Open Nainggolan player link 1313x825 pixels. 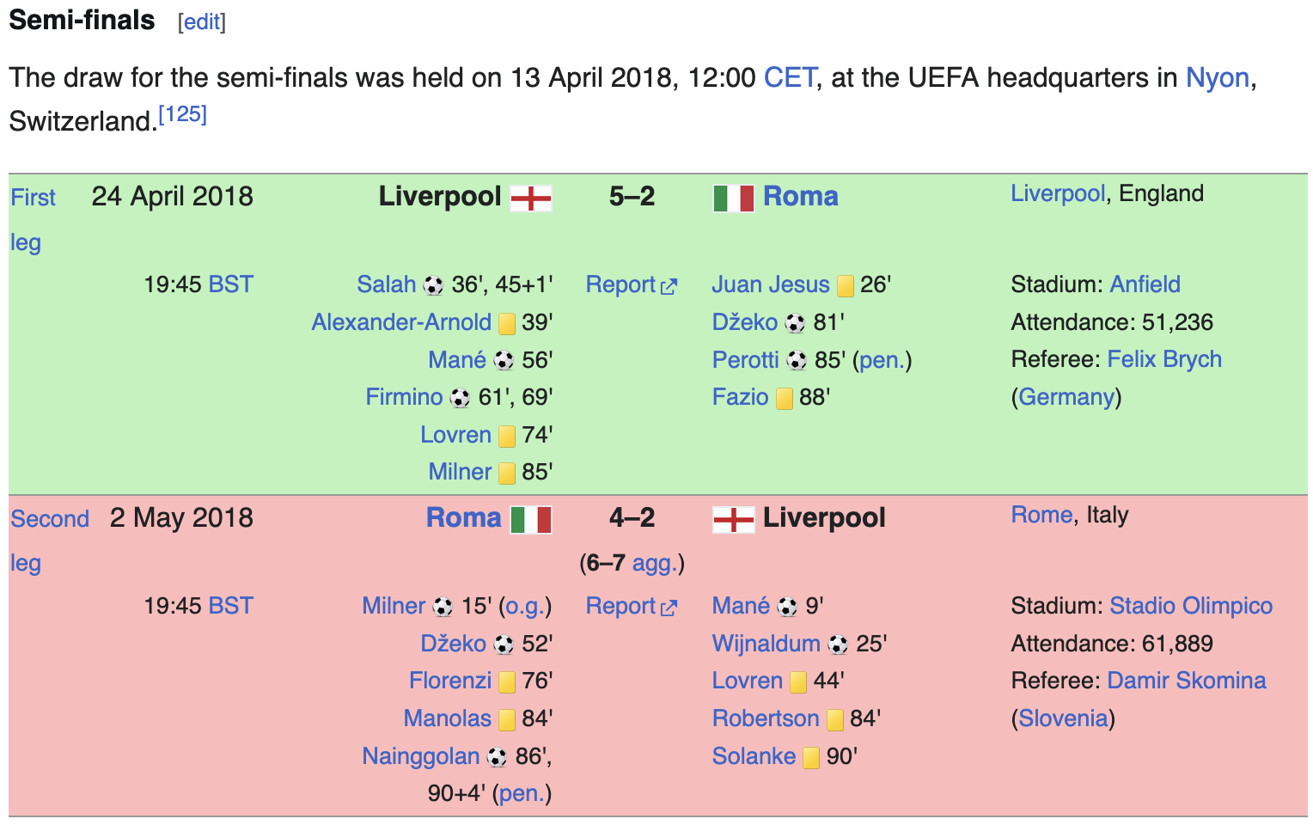tap(421, 756)
